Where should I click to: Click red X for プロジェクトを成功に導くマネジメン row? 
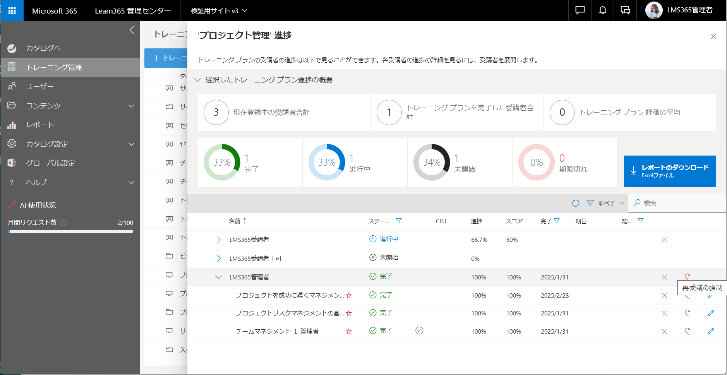[664, 295]
